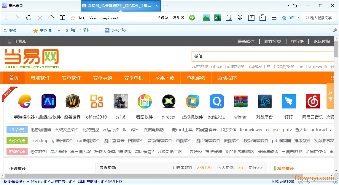Screen dimensions: 339x185
Task: Click the green go arrow button
Action: click(x=192, y=18)
